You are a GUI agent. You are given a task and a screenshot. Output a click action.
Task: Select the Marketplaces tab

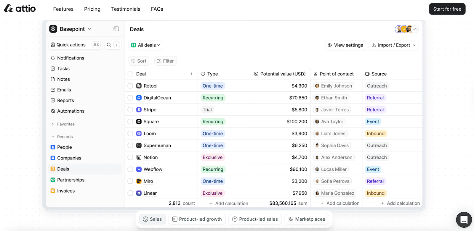tap(307, 219)
